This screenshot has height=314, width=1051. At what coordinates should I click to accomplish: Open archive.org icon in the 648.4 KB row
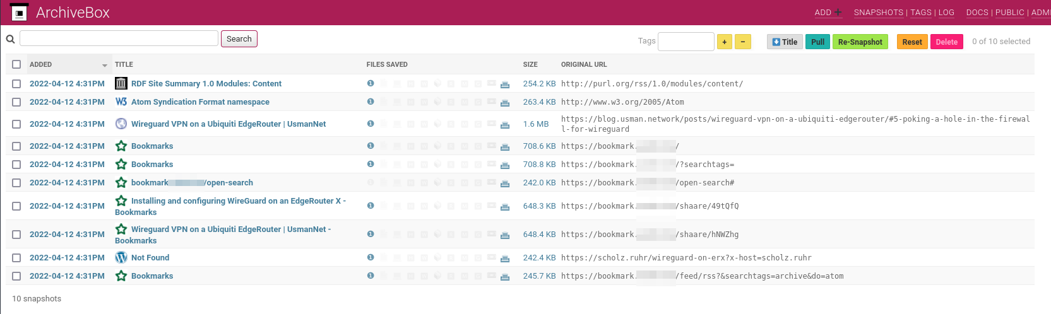pyautogui.click(x=505, y=235)
